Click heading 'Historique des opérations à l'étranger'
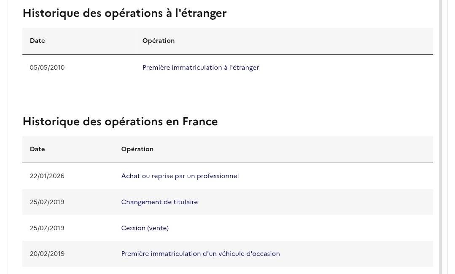455x274 pixels. (x=124, y=13)
